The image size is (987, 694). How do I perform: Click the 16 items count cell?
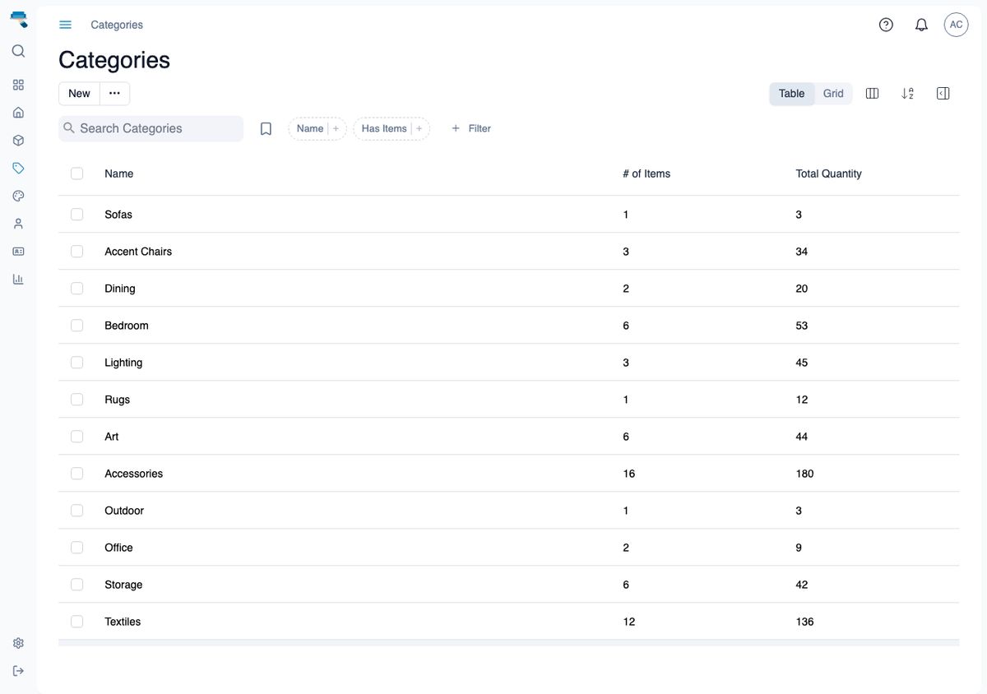click(629, 474)
